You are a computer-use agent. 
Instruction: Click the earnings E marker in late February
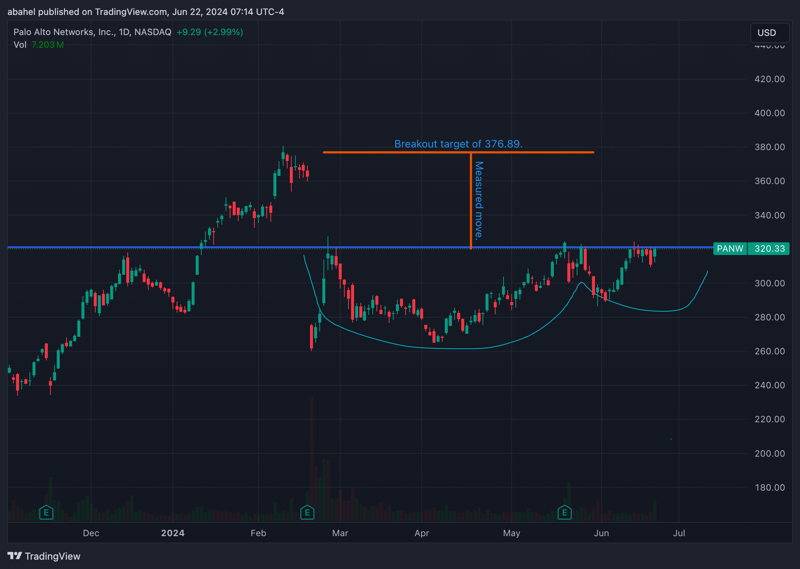pyautogui.click(x=307, y=513)
